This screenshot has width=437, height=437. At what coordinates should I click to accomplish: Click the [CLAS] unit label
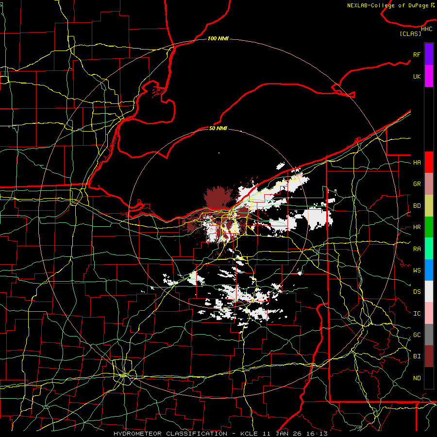click(x=410, y=34)
